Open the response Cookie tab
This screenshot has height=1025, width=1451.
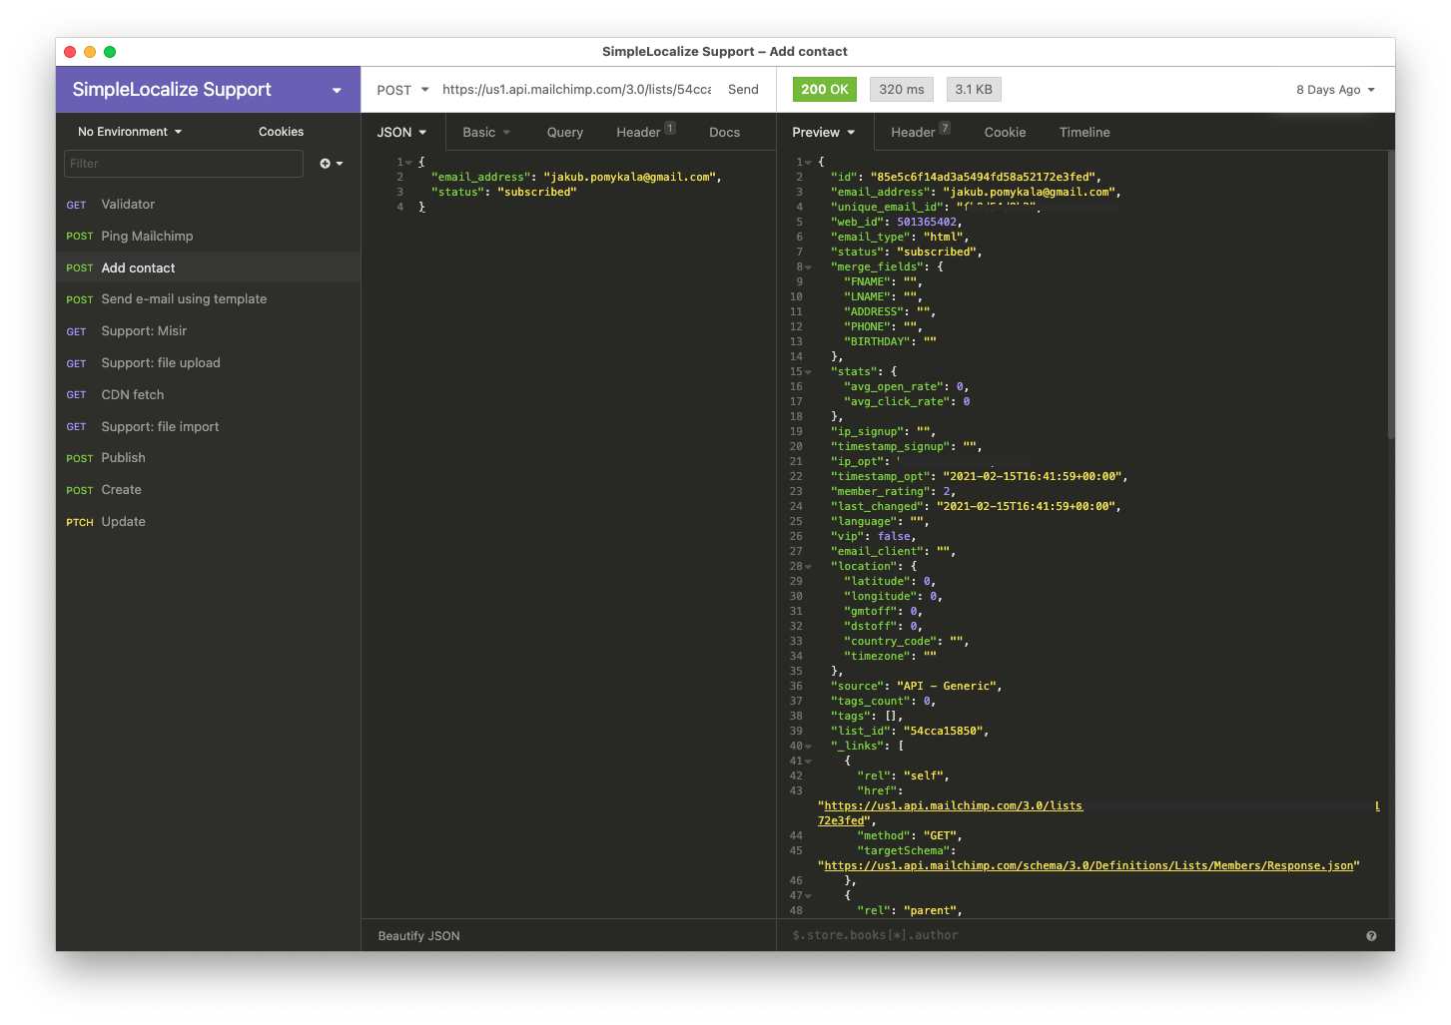(1005, 132)
